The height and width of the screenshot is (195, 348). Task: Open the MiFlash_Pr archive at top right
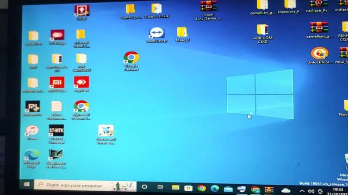318,6
